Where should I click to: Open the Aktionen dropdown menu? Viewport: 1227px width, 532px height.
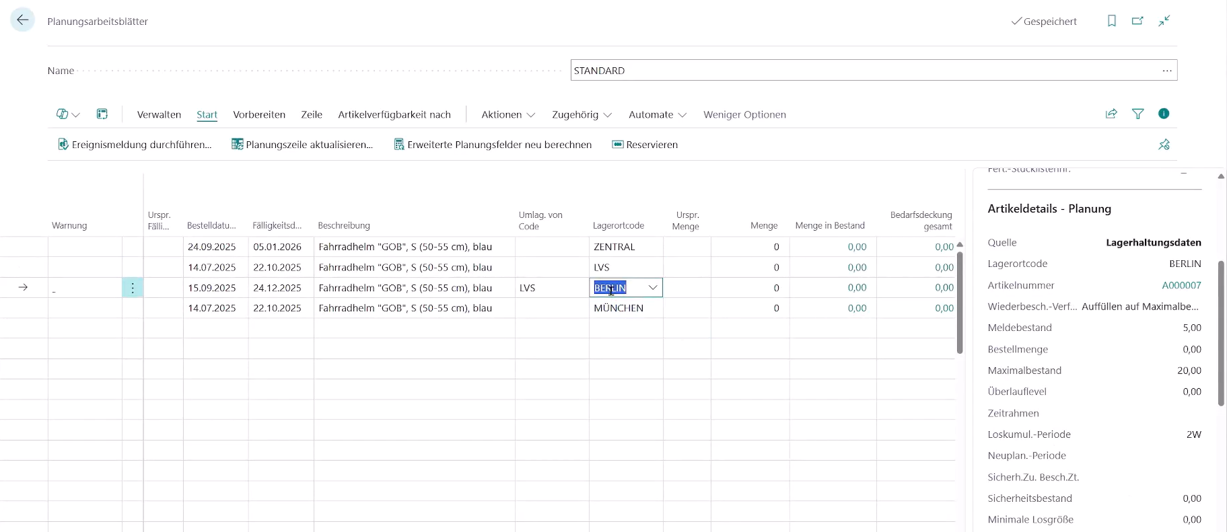point(508,115)
